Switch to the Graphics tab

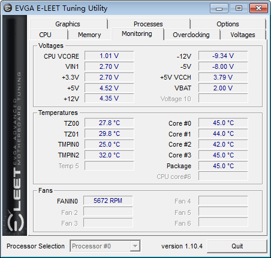[68, 24]
